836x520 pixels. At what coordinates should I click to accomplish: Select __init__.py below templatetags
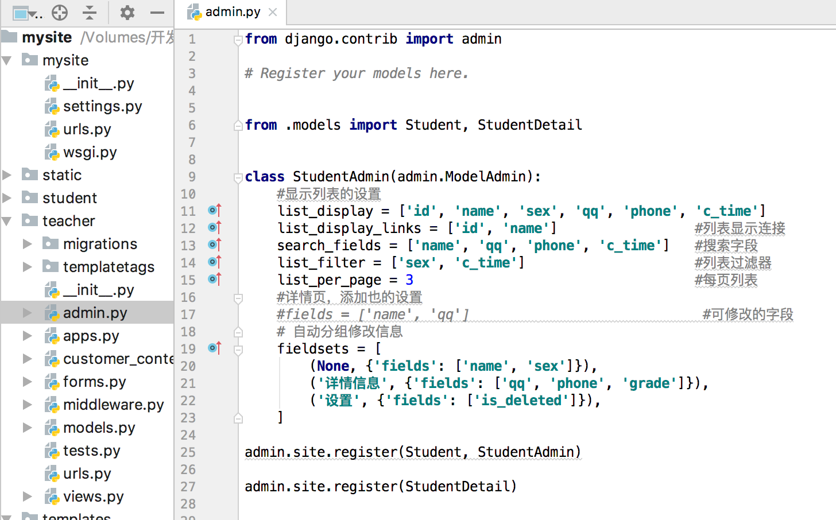pyautogui.click(x=87, y=290)
